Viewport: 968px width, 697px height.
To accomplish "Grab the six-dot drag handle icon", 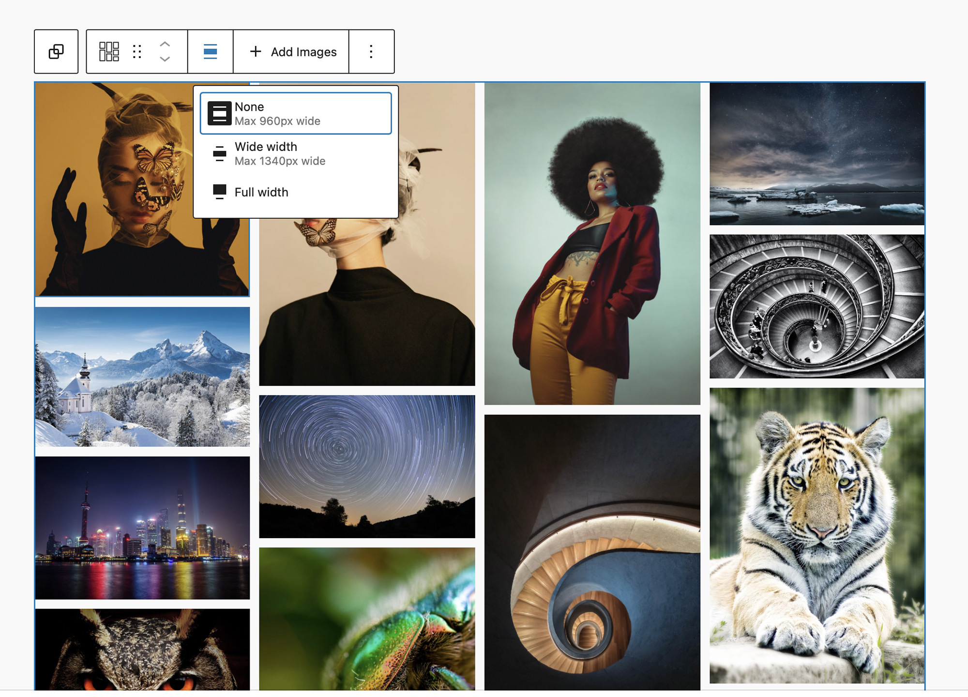I will click(137, 51).
